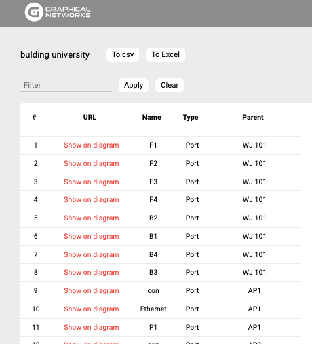The height and width of the screenshot is (344, 312).
Task: Click row number 5
Action: (36, 218)
